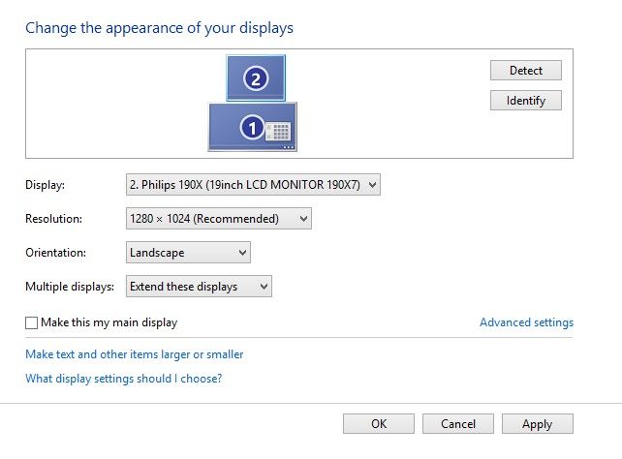This screenshot has height=459, width=622.
Task: Click empty space in the display arrangement box
Action: pos(116,107)
